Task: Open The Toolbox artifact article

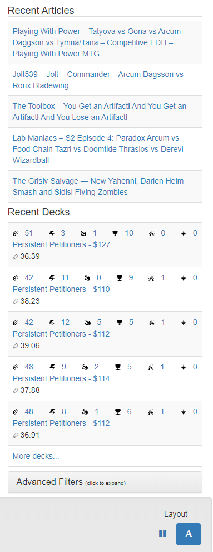Action: 100,112
